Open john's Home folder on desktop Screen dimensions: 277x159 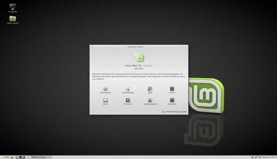(13, 18)
